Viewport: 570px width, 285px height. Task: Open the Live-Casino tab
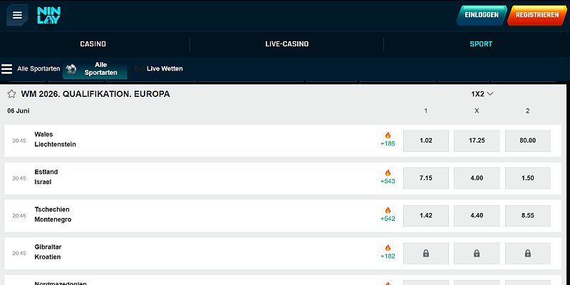287,44
